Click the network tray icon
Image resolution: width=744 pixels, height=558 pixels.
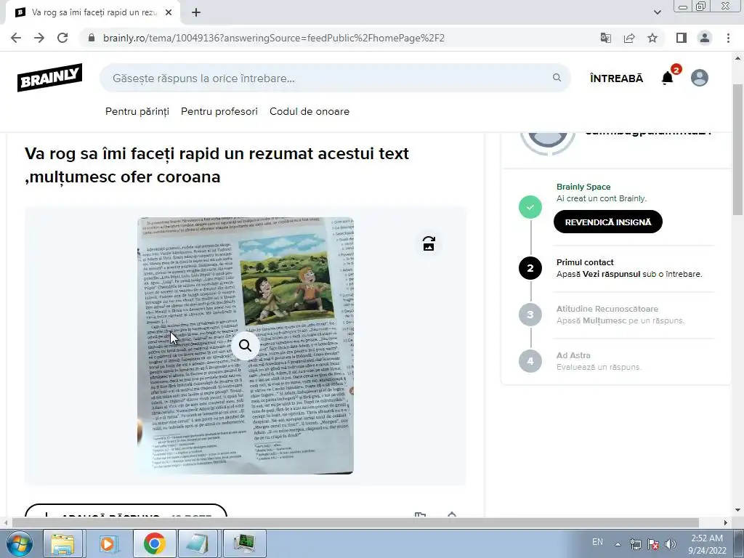(635, 544)
